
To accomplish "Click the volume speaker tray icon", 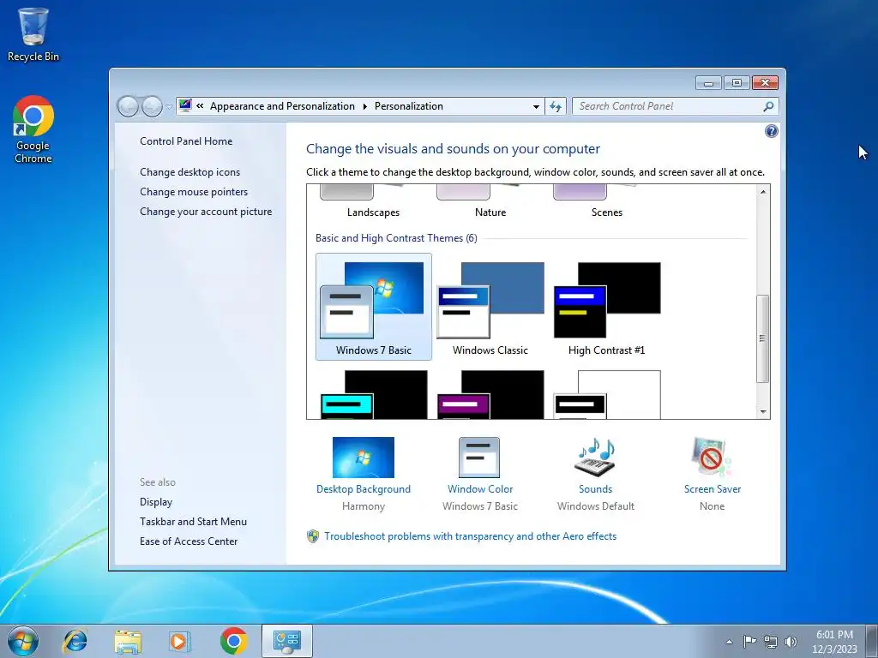I will (791, 642).
